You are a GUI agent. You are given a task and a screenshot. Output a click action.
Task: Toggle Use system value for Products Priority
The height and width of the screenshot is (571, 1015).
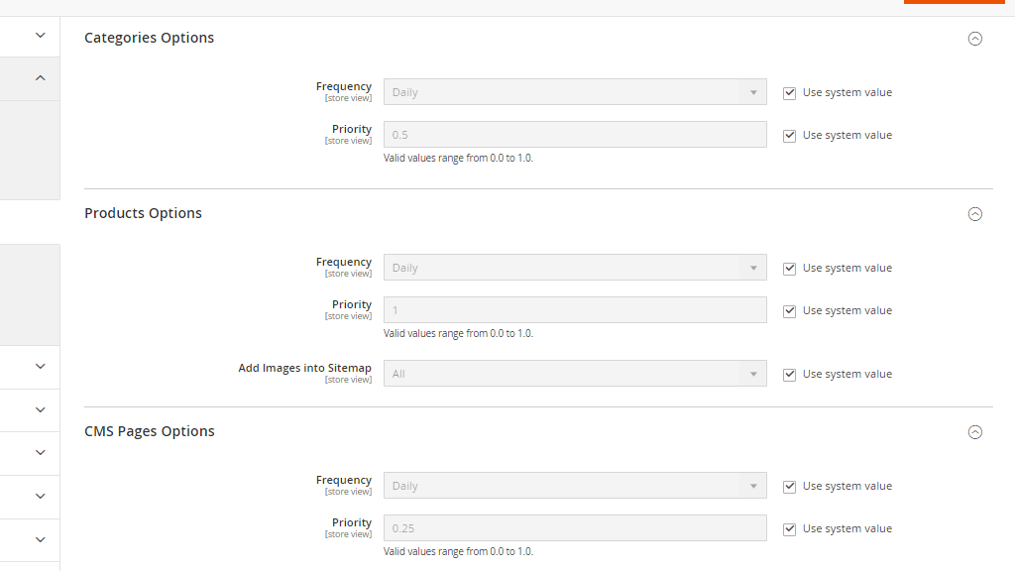coord(789,310)
